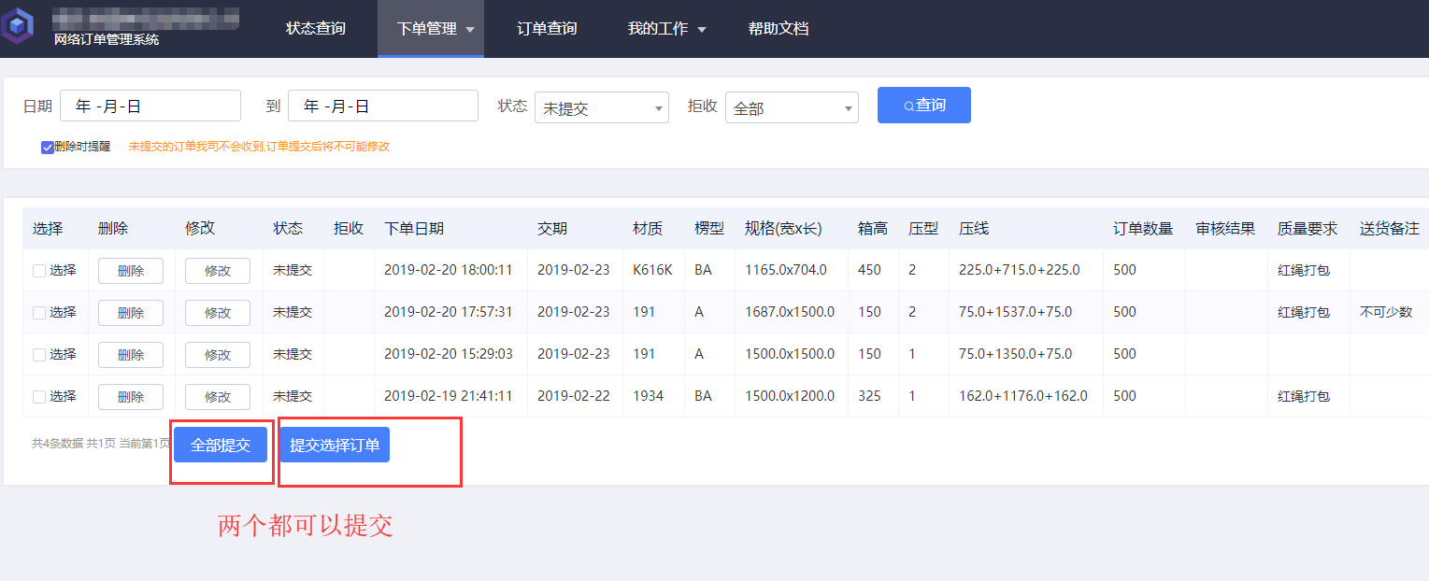1429x581 pixels.
Task: Check the 2019-02-19 21:41:11 order row
Action: click(x=39, y=397)
